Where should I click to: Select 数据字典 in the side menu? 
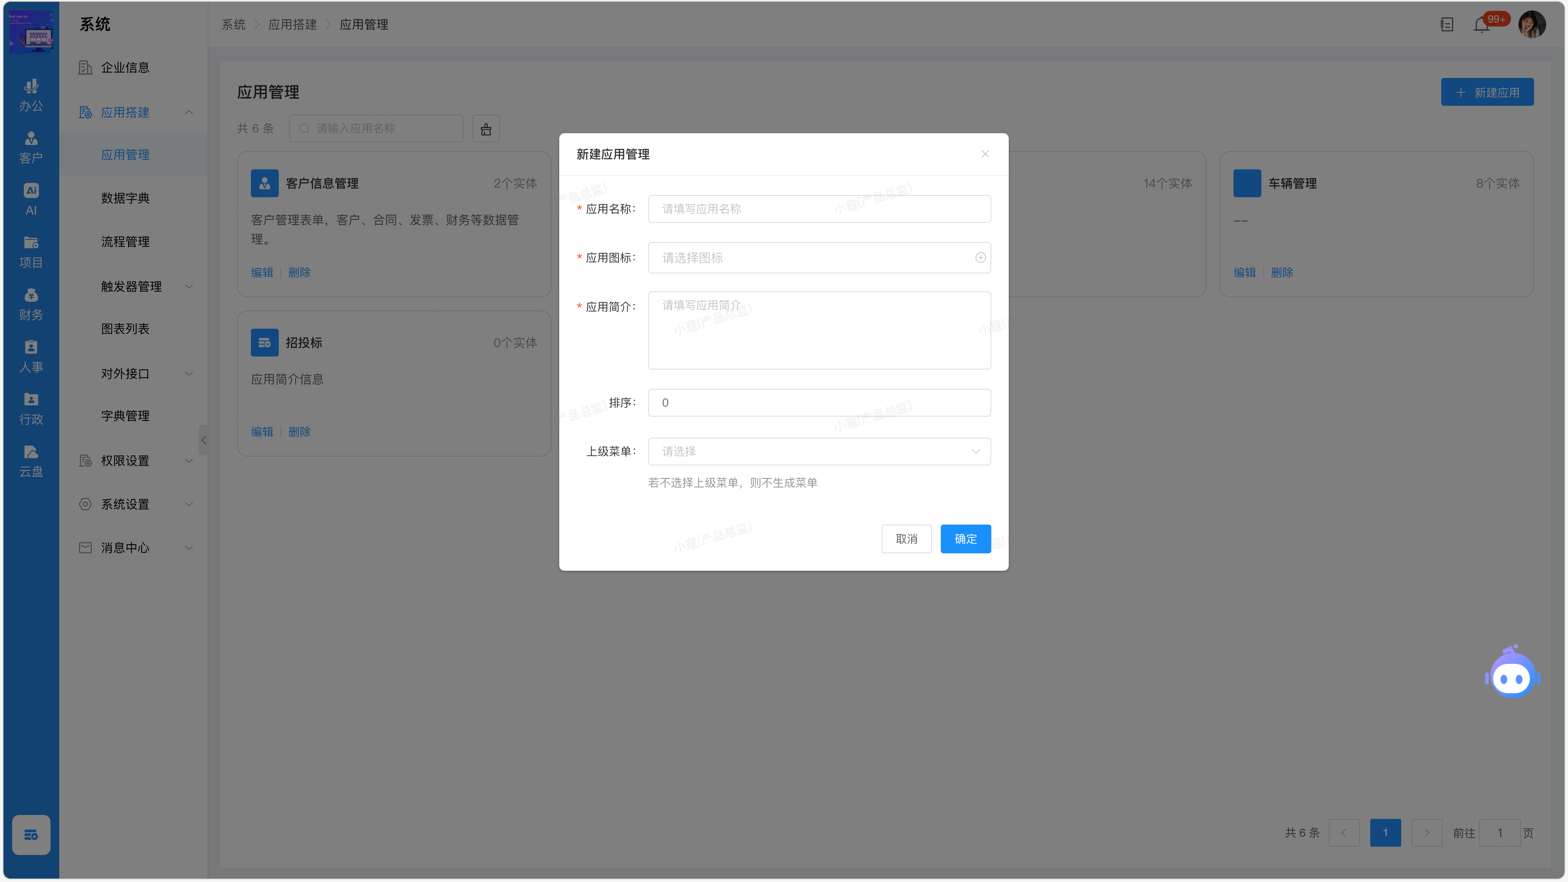coord(125,199)
